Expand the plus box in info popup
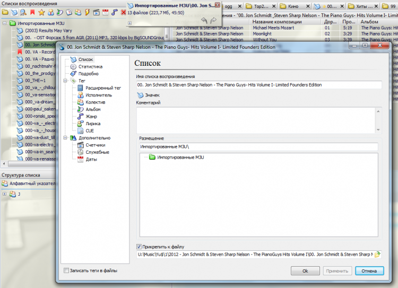The width and height of the screenshot is (398, 288). tap(129, 23)
